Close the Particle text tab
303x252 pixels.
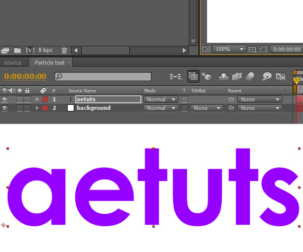tap(69, 62)
